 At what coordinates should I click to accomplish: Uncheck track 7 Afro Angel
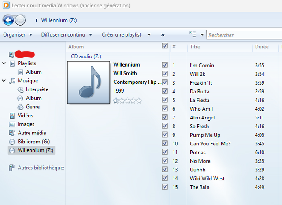click(x=165, y=117)
